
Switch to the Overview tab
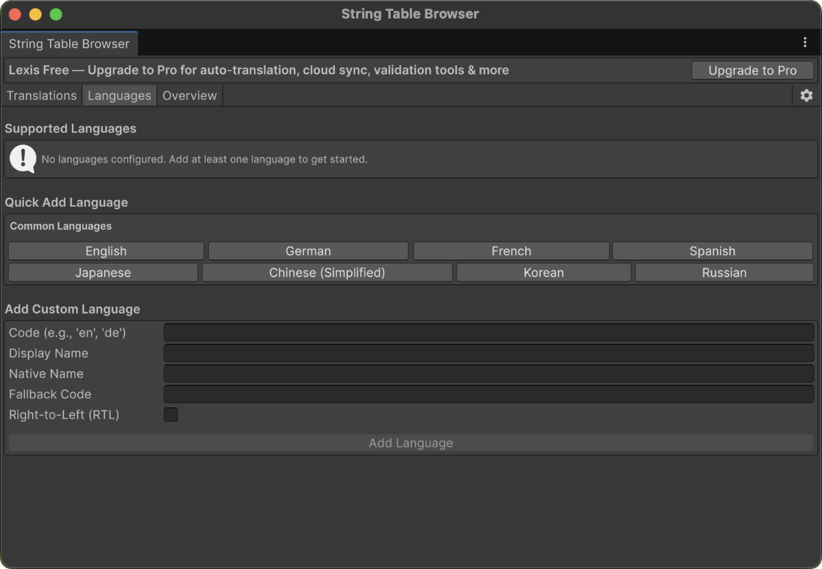pyautogui.click(x=189, y=95)
